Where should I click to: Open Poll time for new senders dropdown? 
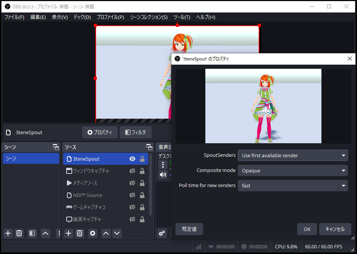coord(293,186)
